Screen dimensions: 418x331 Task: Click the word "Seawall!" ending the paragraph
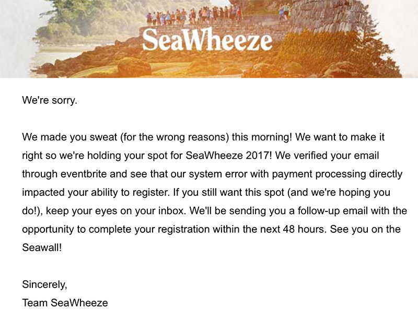pos(42,247)
